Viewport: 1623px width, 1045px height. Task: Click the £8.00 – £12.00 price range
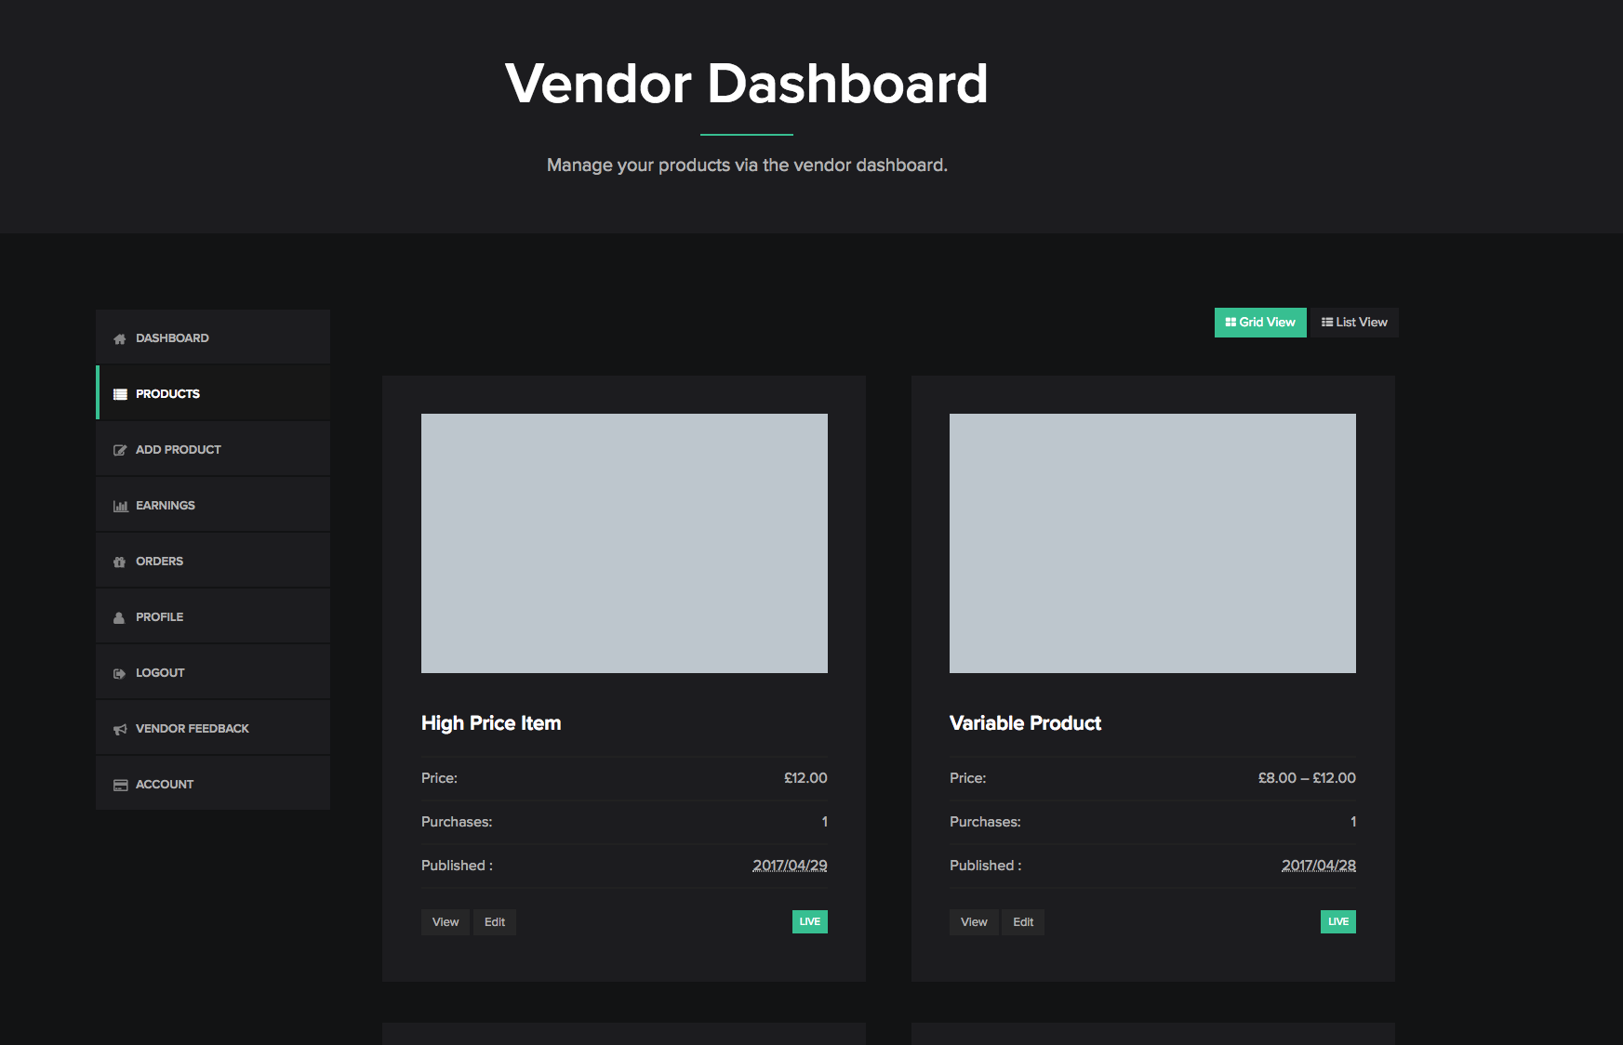pyautogui.click(x=1307, y=778)
